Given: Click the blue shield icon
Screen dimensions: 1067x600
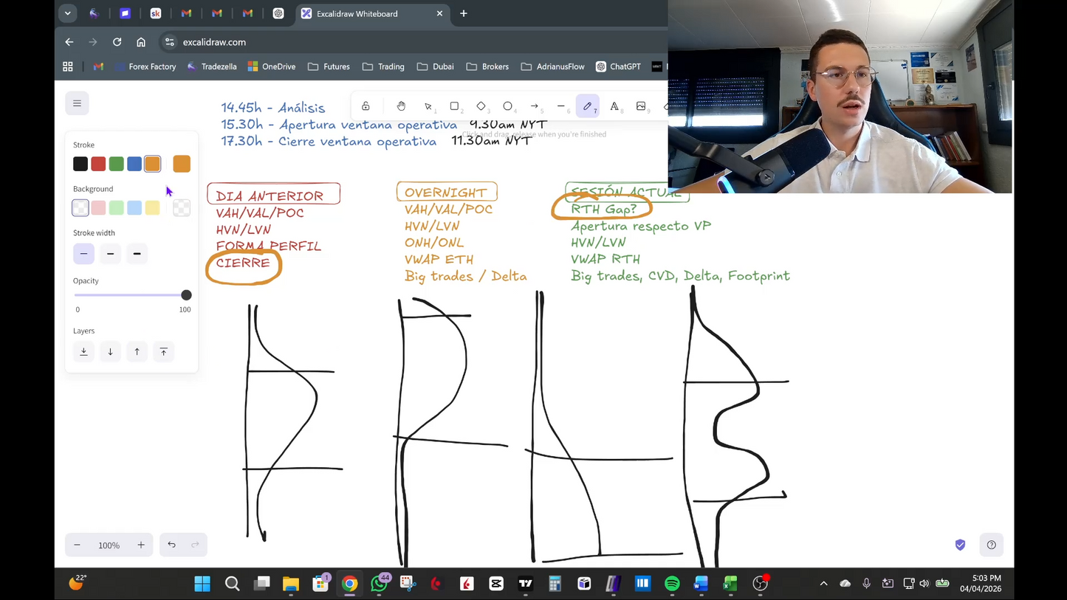Looking at the screenshot, I should coord(960,545).
